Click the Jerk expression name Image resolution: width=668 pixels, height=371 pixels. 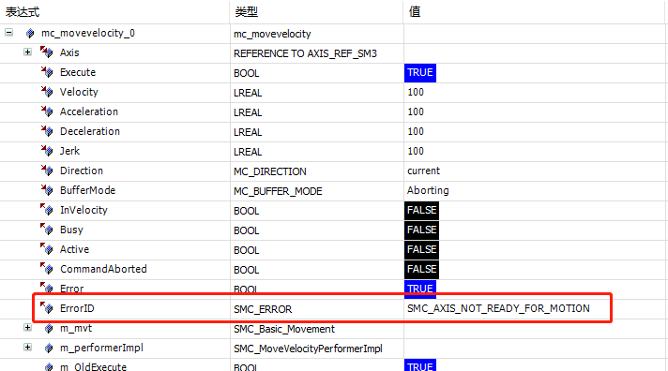[69, 151]
